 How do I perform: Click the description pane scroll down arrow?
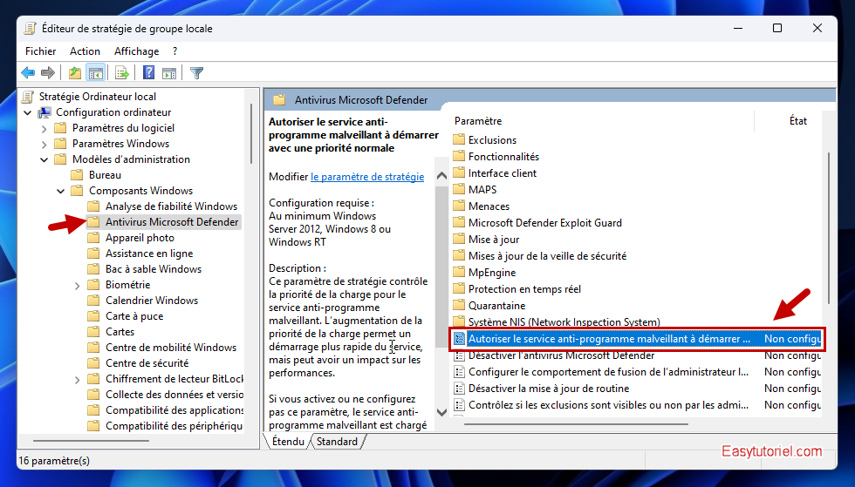click(x=441, y=412)
